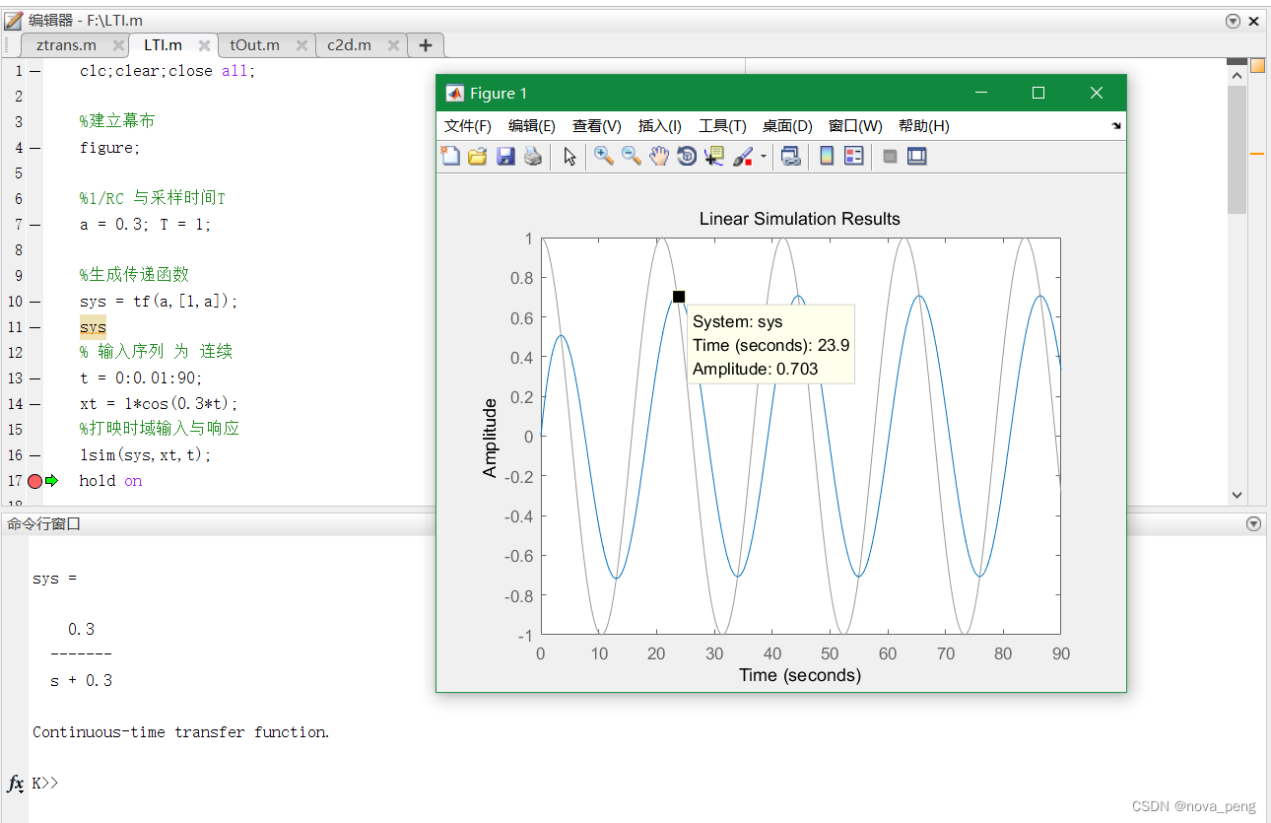Open the command window actions dropdown
This screenshot has height=823, width=1271.
1253,524
